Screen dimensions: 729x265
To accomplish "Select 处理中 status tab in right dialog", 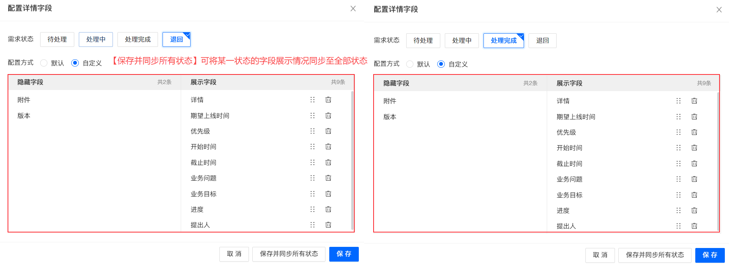I will pos(461,40).
